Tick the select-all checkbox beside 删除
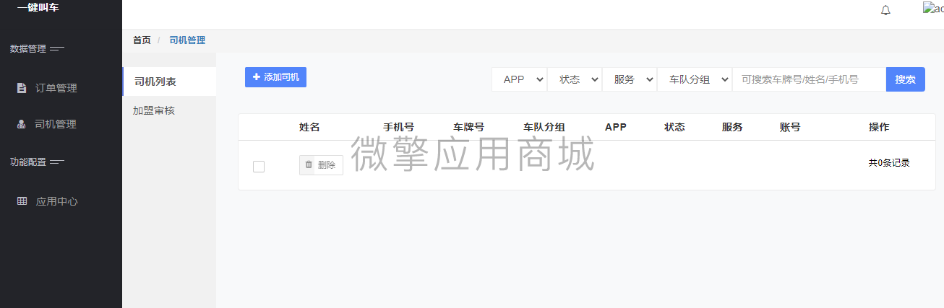Screen dimensions: 944x308 pos(259,167)
